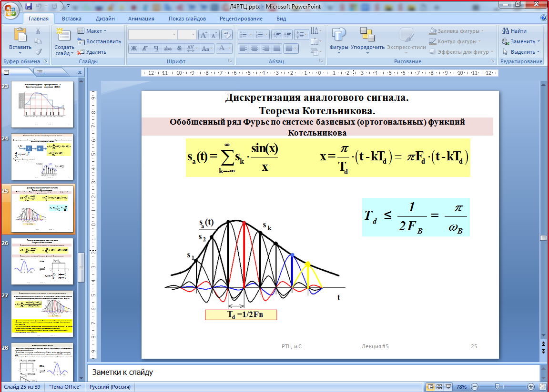Open the Animation (Анимация) ribbon tab

[141, 19]
